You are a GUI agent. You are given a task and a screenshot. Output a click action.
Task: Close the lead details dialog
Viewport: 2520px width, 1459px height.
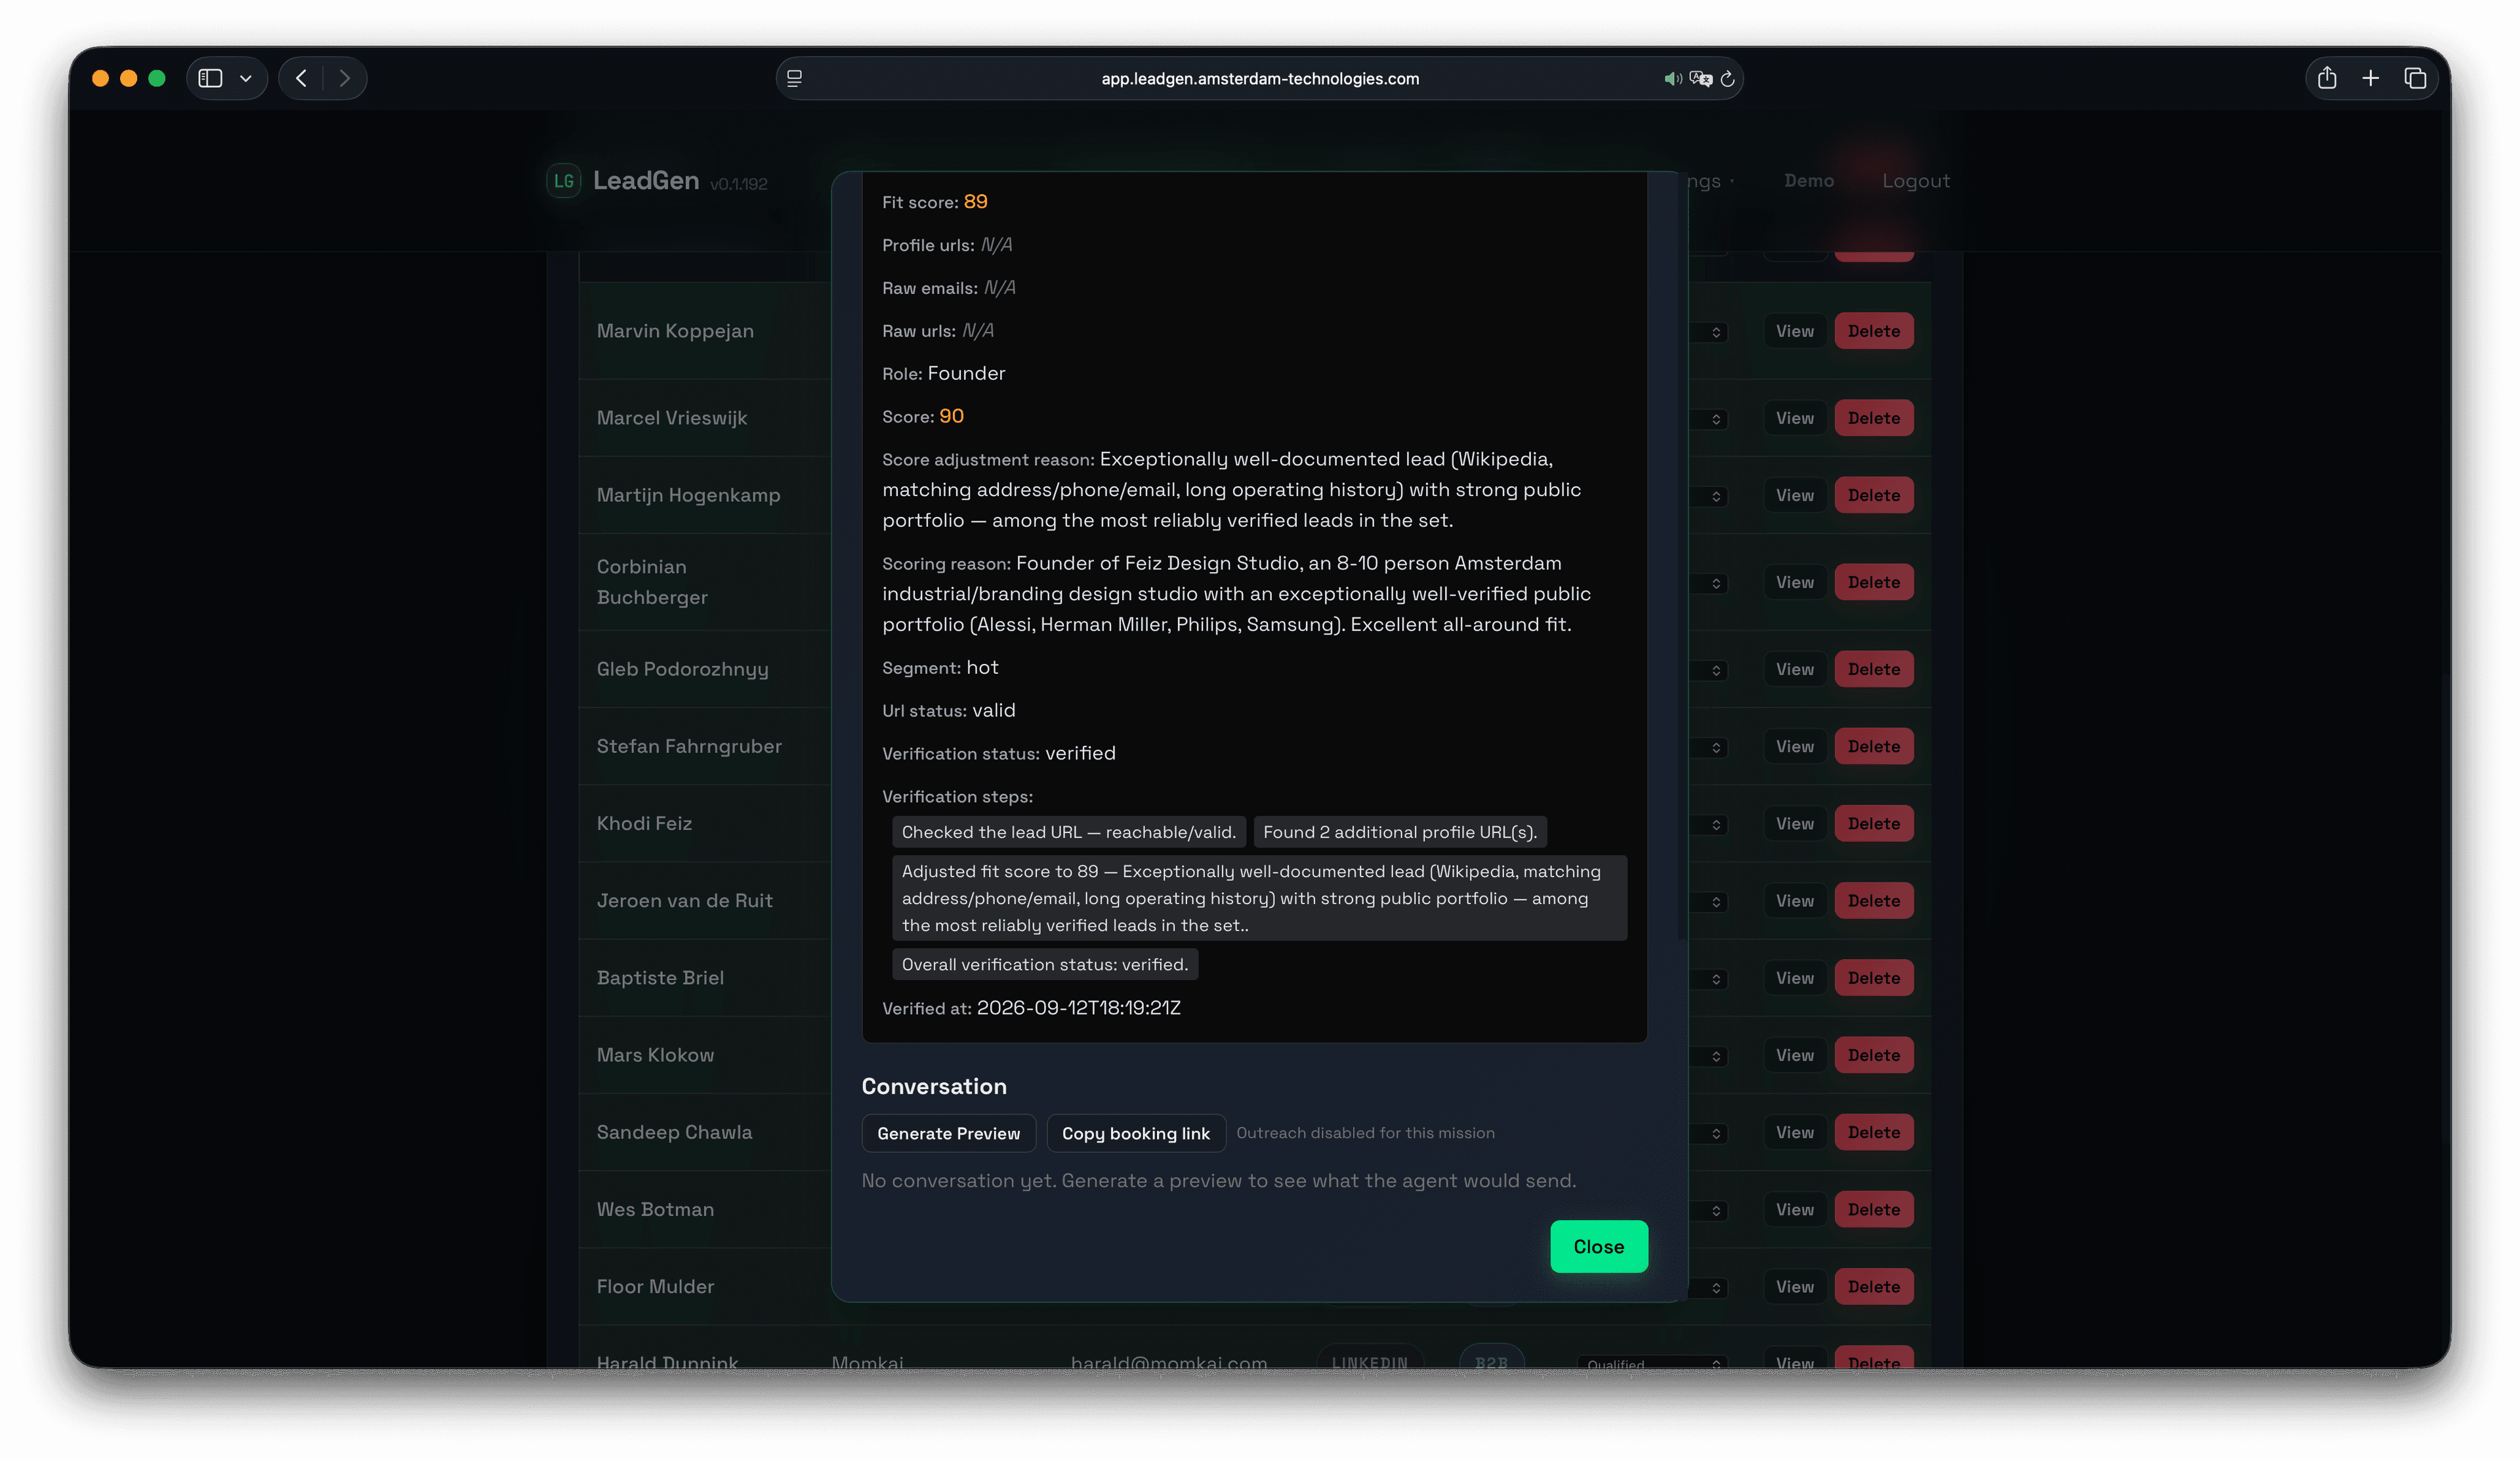(1599, 1246)
